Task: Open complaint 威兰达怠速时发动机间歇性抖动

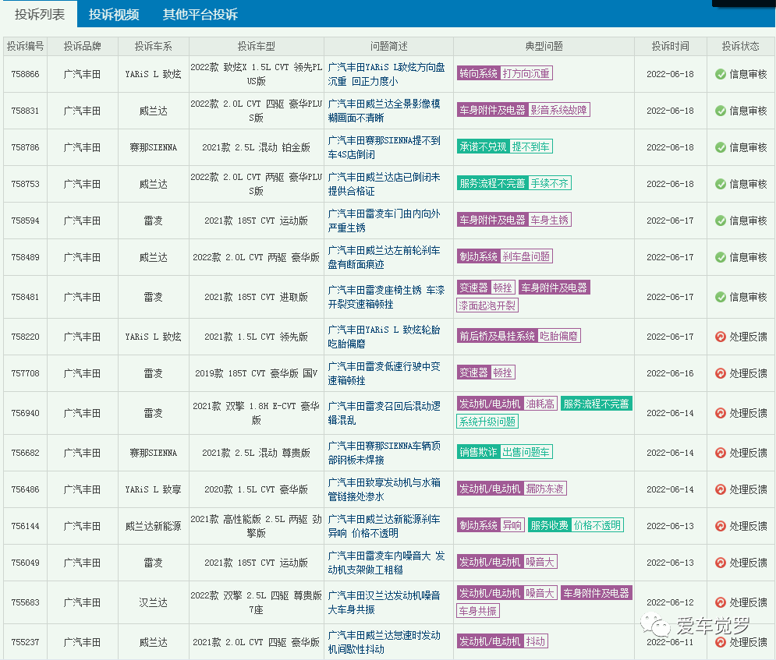Action: [x=384, y=642]
